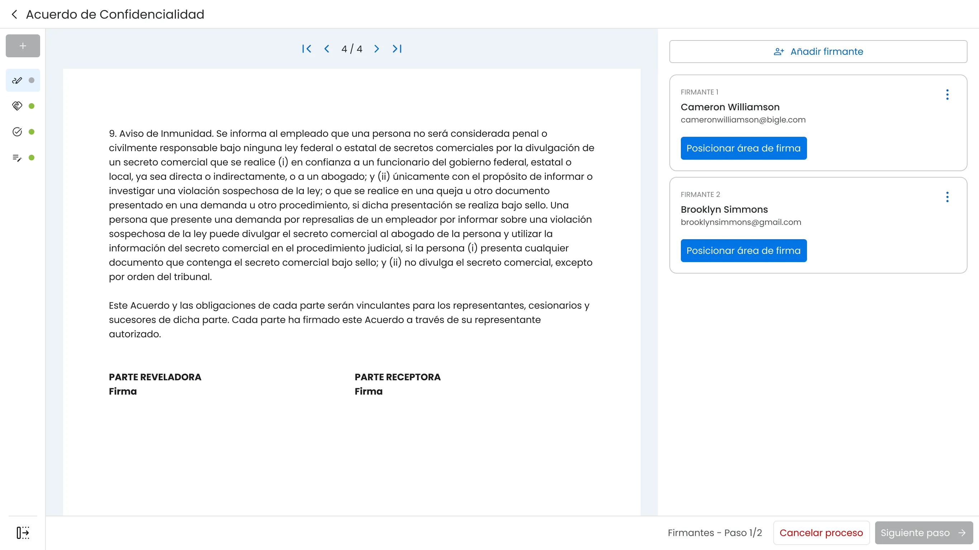Click Cancelar proceso
Image resolution: width=979 pixels, height=550 pixels.
point(821,533)
